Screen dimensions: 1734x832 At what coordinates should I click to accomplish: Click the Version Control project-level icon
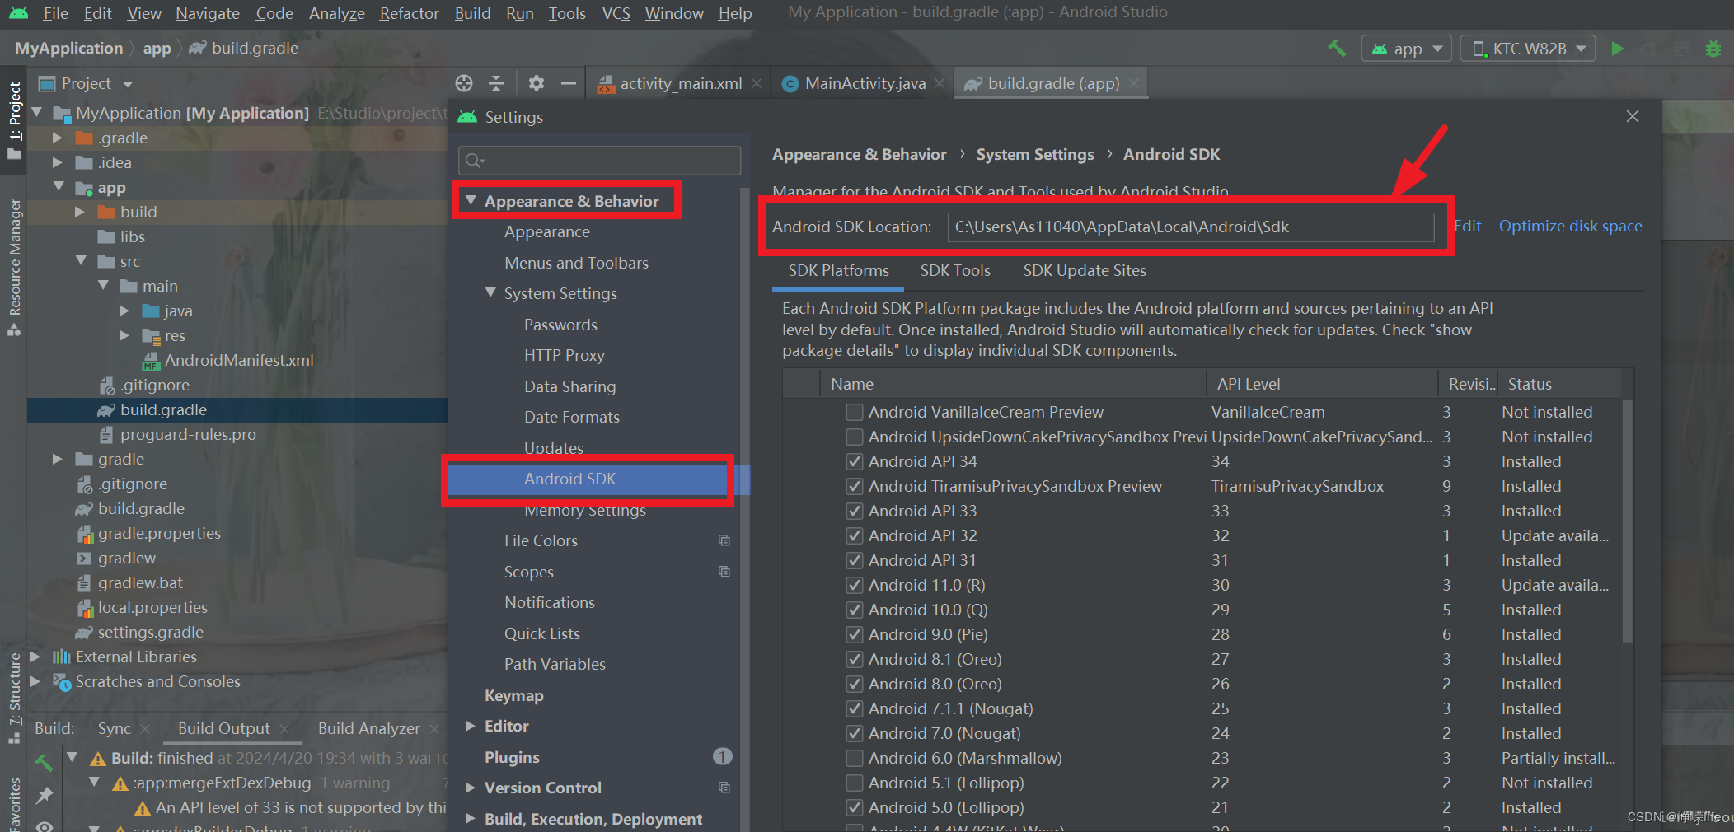tap(724, 788)
